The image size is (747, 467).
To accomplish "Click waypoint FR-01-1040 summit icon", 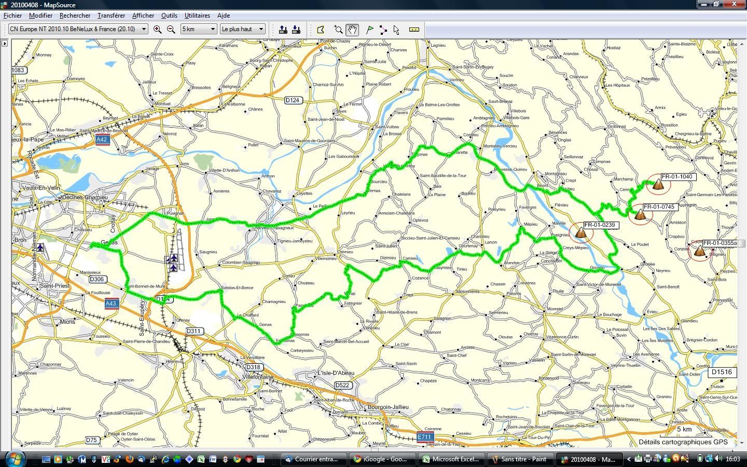I will pyautogui.click(x=658, y=184).
